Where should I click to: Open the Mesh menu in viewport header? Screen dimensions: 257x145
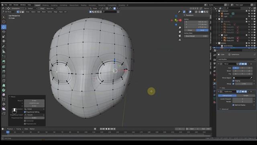[44, 12]
